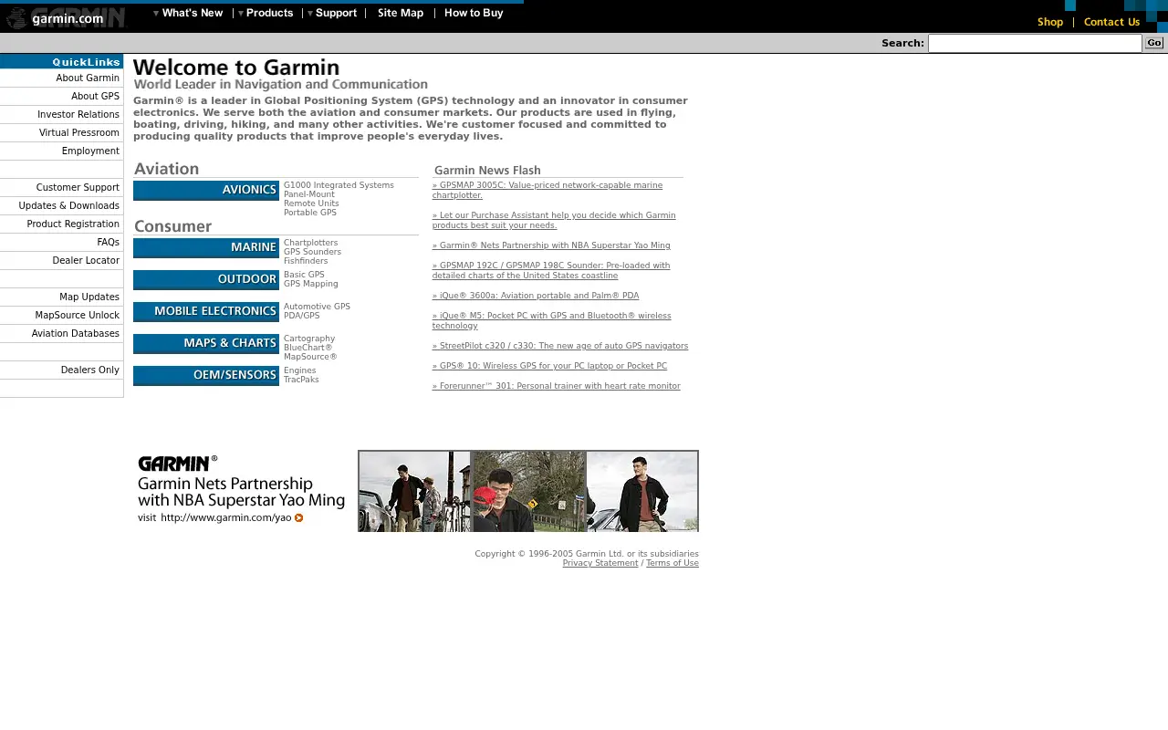Open About Garmin quick link
Image resolution: width=1168 pixels, height=730 pixels.
[x=88, y=78]
